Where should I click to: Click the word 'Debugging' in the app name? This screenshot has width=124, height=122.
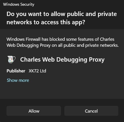click(72, 60)
